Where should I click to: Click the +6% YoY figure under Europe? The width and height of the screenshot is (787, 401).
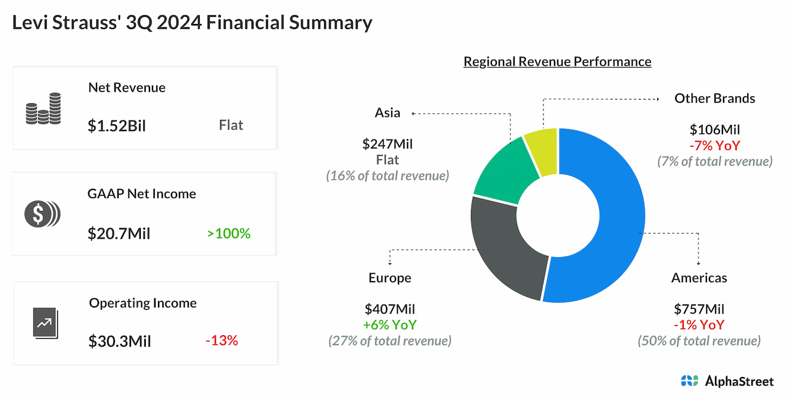click(x=390, y=325)
